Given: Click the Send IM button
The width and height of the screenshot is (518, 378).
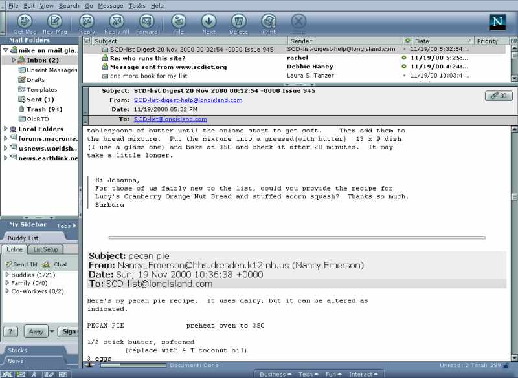Looking at the screenshot, I should 25,264.
